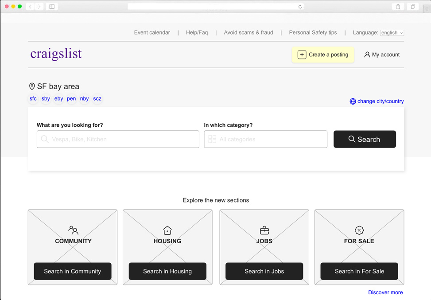Click the plus icon in Create a posting
The image size is (431, 300).
302,55
